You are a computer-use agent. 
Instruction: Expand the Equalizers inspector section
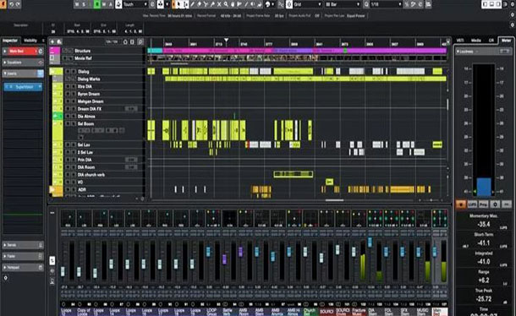click(4, 63)
